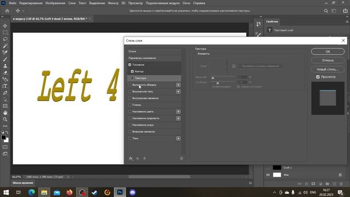Select the Rectangular Marquee tool

pos(5,32)
